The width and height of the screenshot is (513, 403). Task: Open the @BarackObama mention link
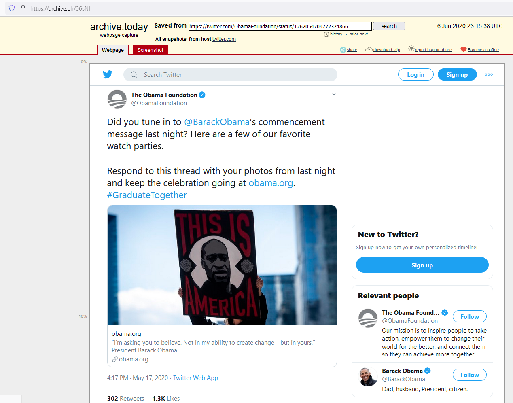coord(217,122)
